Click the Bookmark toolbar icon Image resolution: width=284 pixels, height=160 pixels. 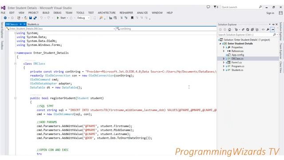tap(132, 18)
